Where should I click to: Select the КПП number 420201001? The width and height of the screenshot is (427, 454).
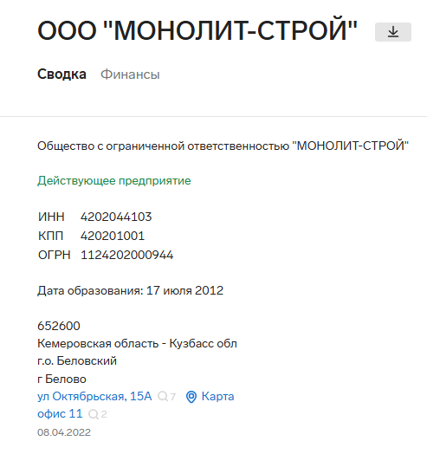click(113, 236)
